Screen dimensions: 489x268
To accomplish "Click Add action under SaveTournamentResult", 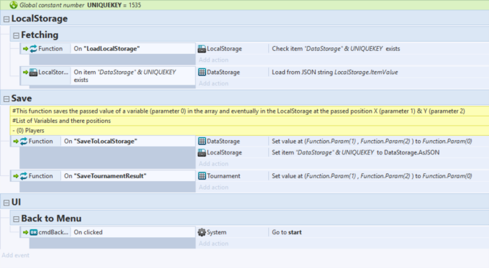I will click(214, 187).
